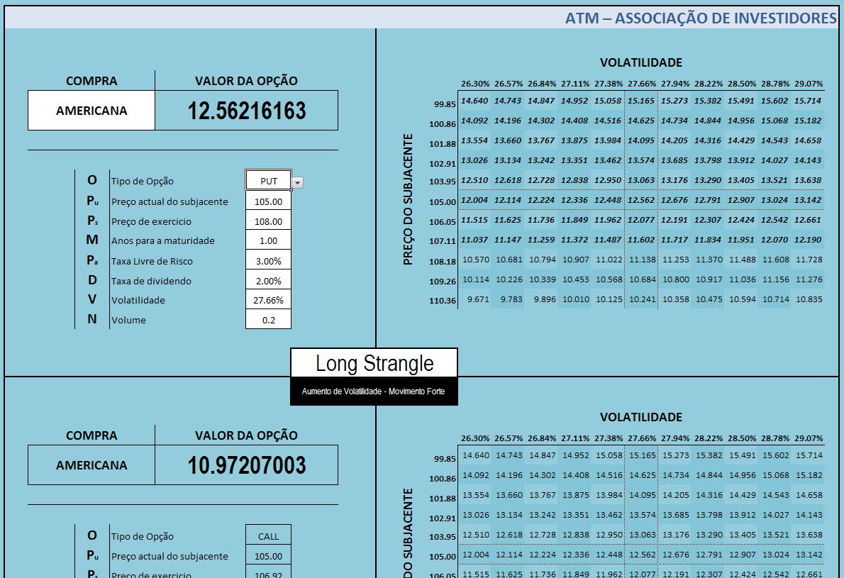Viewport: 844px width, 578px height.
Task: Click the option value 12.56216163
Action: tap(246, 111)
